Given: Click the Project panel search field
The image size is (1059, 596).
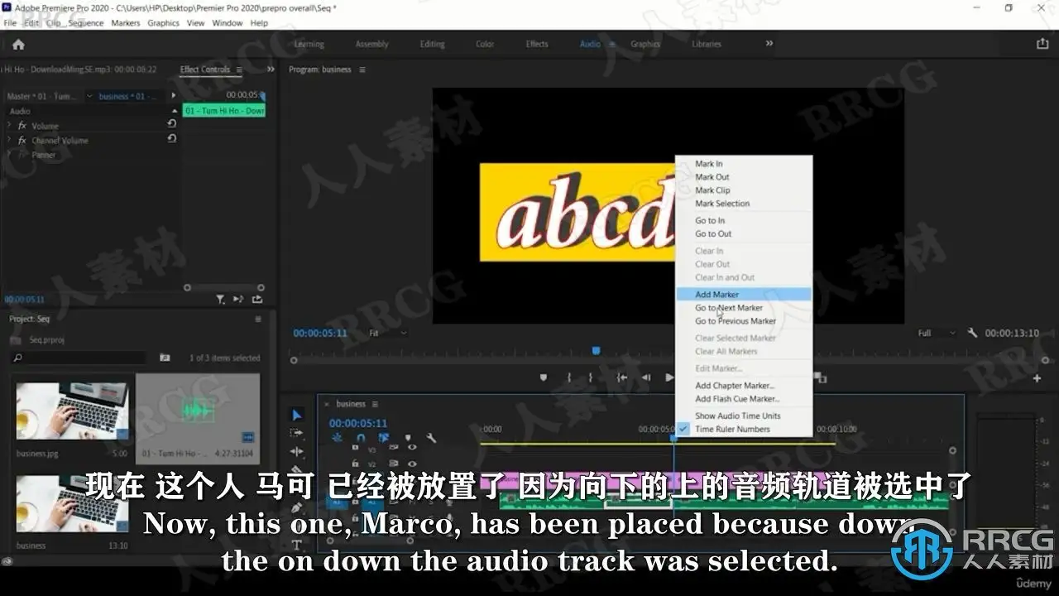Looking at the screenshot, I should pyautogui.click(x=79, y=358).
